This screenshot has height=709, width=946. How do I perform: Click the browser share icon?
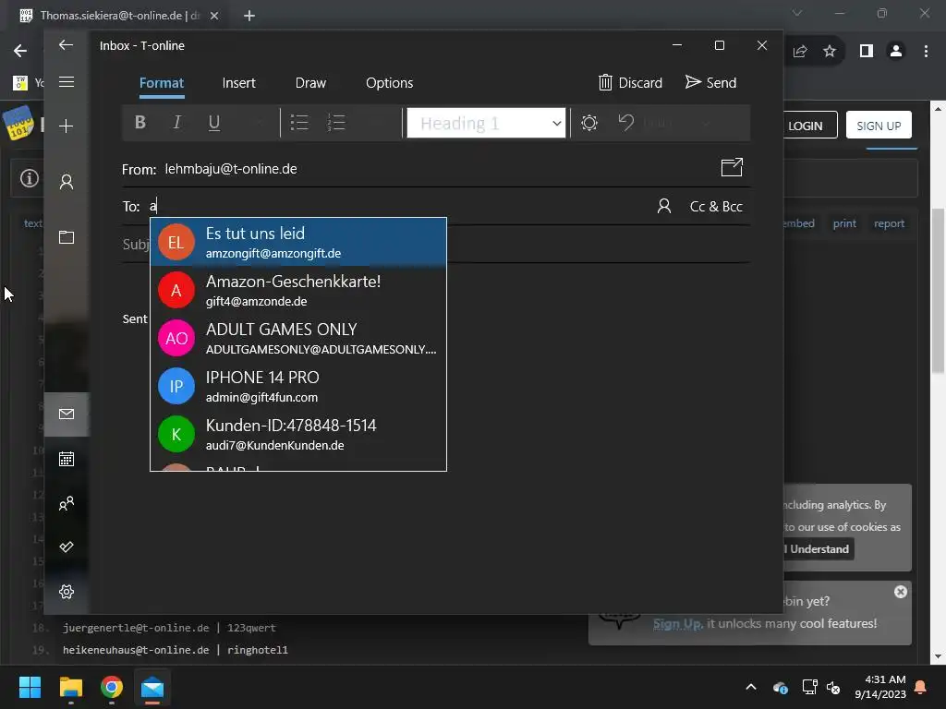pyautogui.click(x=800, y=52)
